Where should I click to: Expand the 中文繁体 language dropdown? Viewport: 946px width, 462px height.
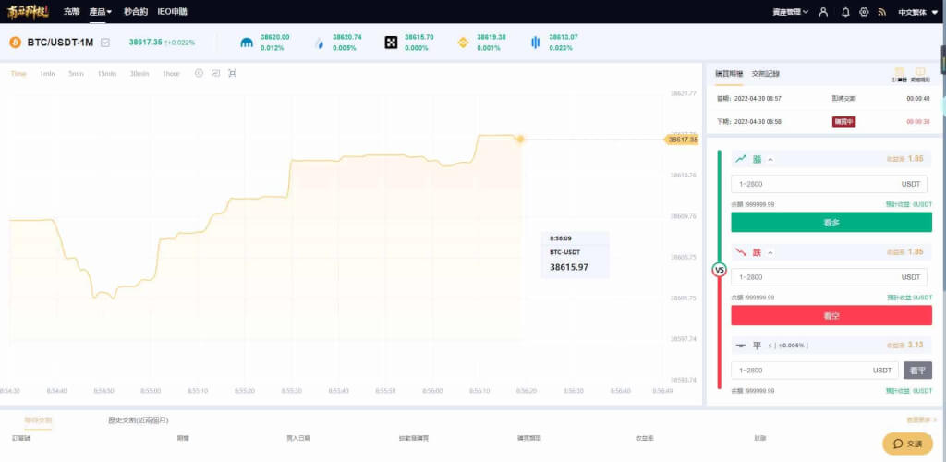pos(917,11)
